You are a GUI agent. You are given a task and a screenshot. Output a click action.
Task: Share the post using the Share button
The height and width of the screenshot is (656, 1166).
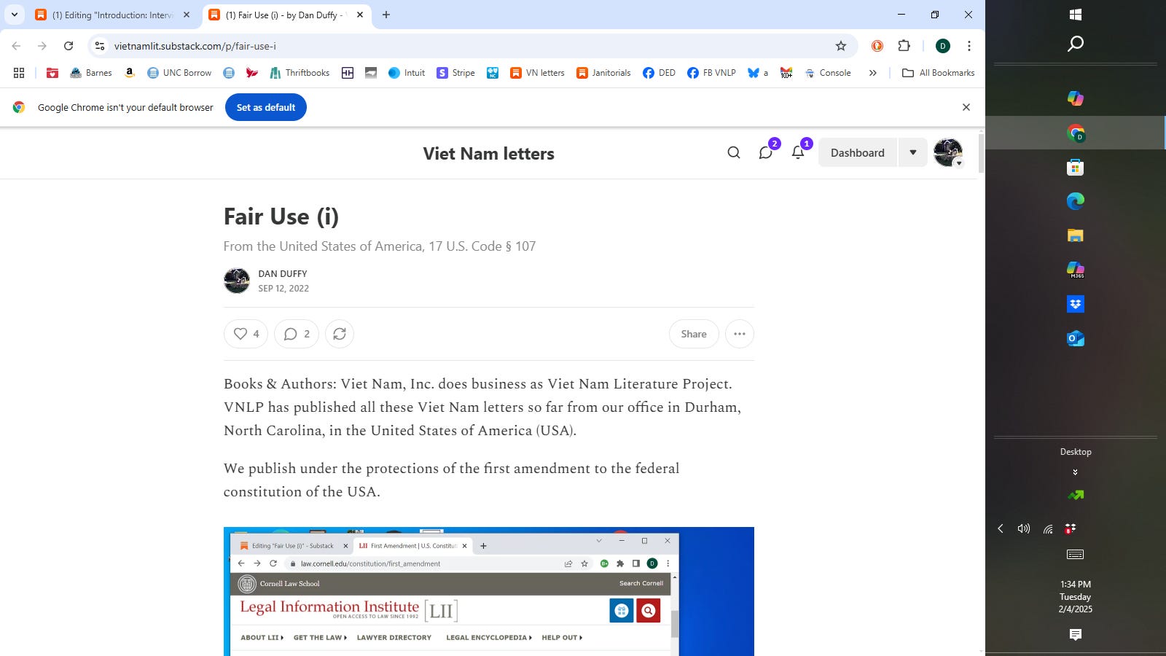coord(694,334)
